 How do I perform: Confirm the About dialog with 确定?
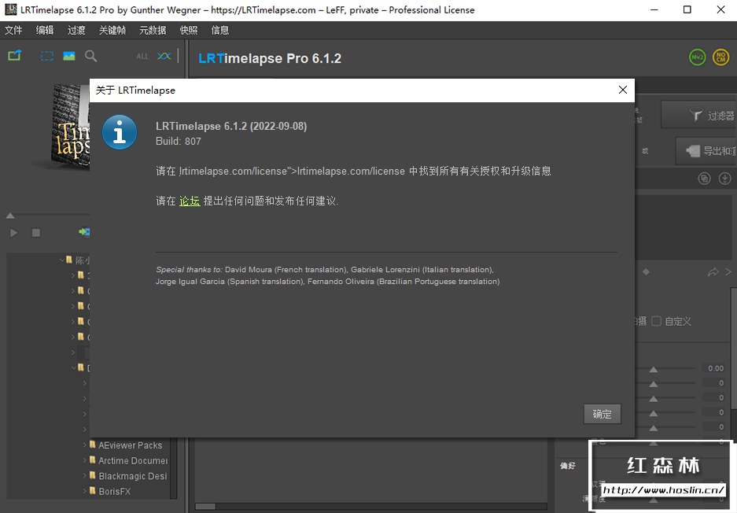tap(602, 415)
